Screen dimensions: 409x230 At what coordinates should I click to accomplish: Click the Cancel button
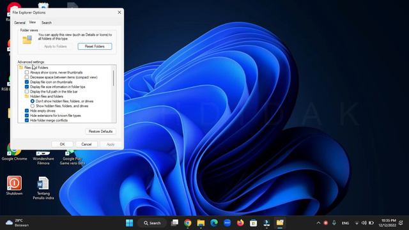(x=86, y=144)
